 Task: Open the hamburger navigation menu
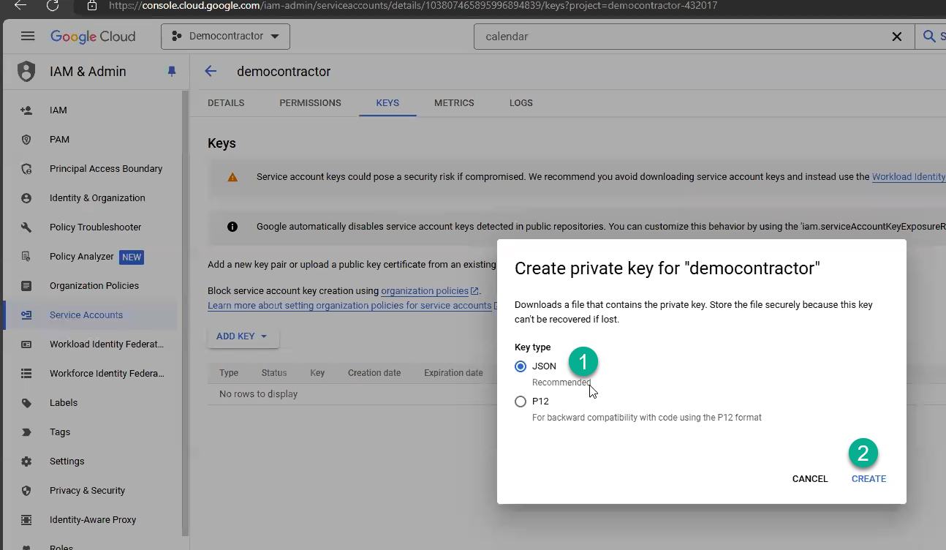click(x=28, y=36)
